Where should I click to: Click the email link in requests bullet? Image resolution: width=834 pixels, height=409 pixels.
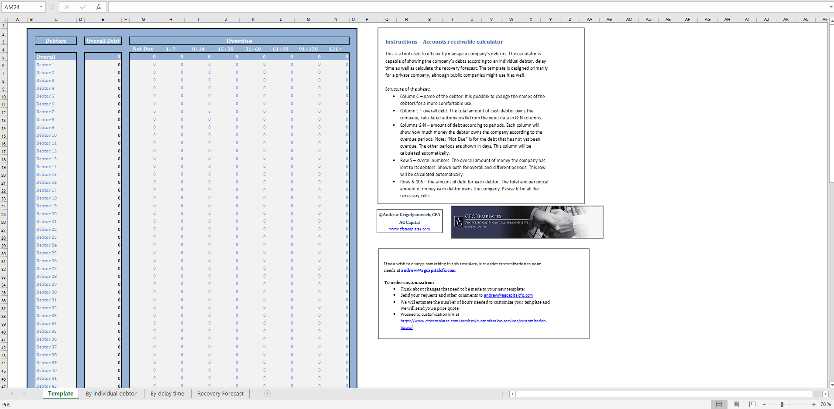pos(508,295)
